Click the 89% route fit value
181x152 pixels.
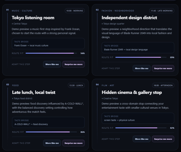pyautogui.click(x=172, y=57)
